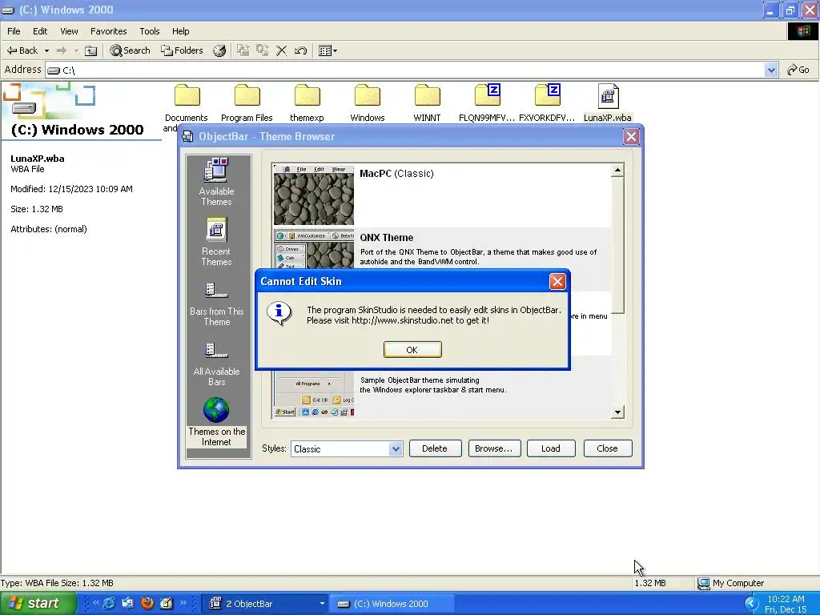Toggle the Folders pane button

pos(182,50)
